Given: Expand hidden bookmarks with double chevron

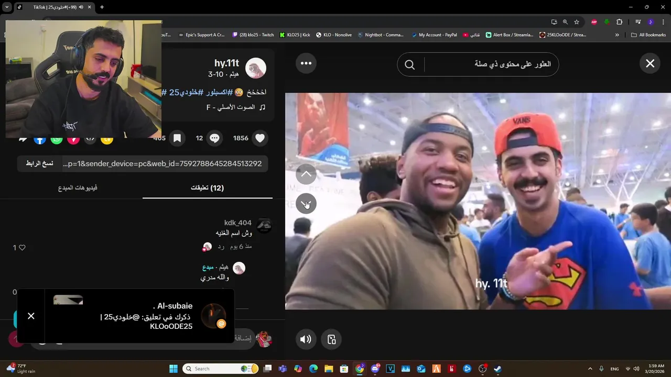Looking at the screenshot, I should click(x=617, y=35).
